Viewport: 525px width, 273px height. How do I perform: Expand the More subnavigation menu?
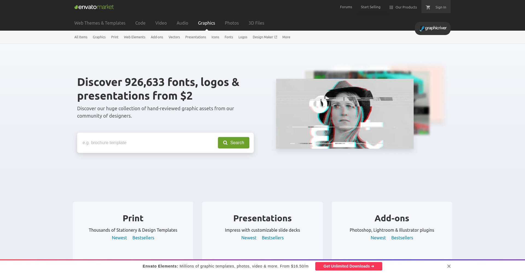pyautogui.click(x=286, y=37)
